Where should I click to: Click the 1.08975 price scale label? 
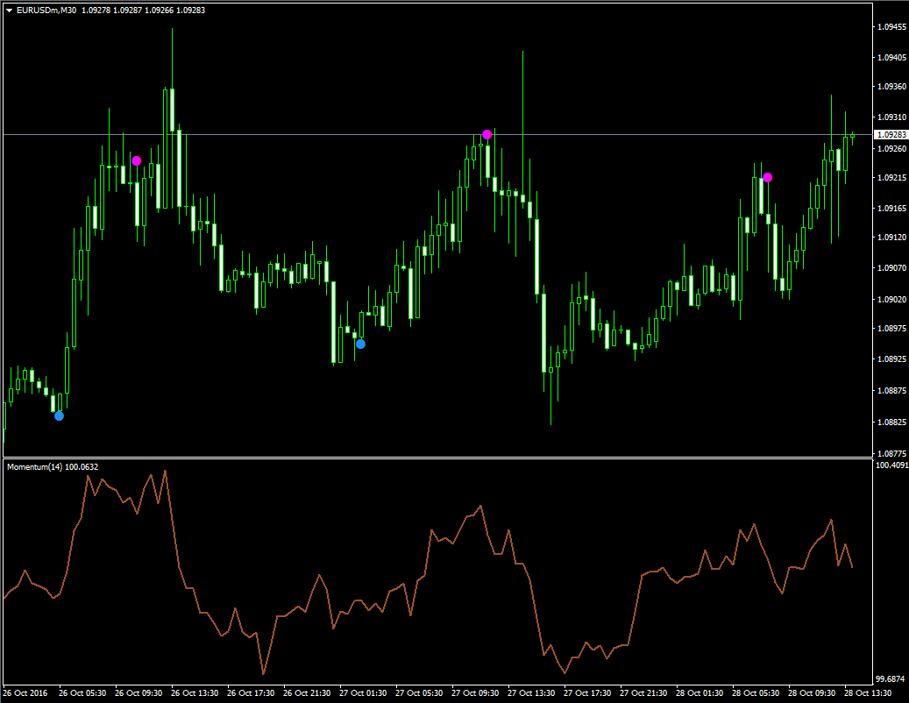coord(891,328)
